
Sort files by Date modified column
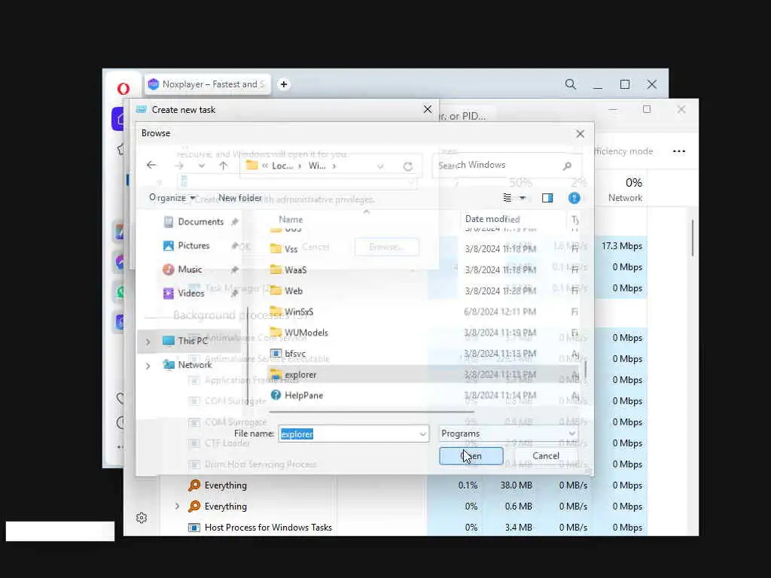click(x=492, y=219)
